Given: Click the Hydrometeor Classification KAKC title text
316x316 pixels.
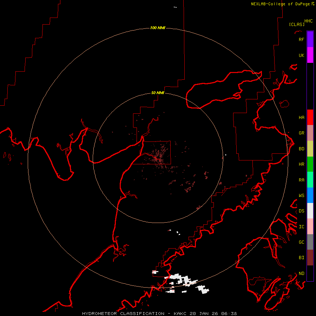Looking at the screenshot, I should pos(159,314).
